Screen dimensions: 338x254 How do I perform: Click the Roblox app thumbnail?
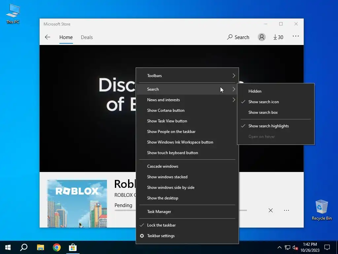coord(77,203)
